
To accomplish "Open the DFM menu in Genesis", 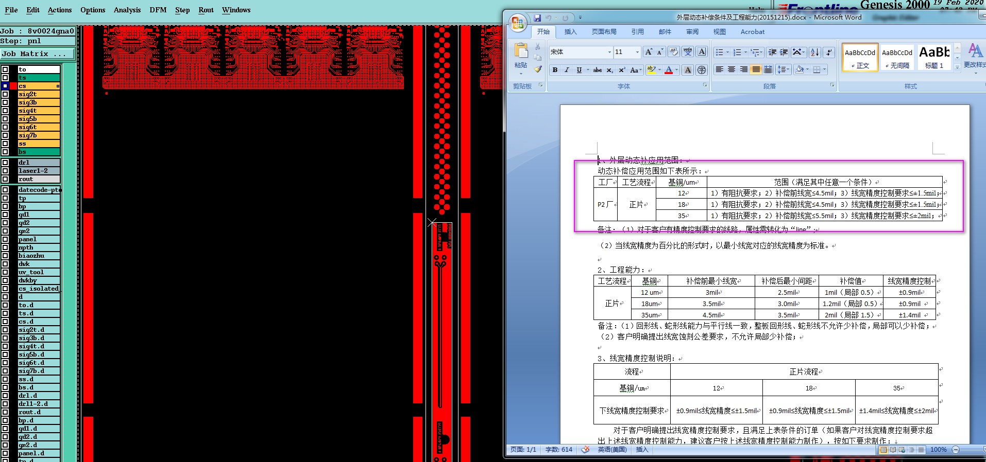I will coord(158,10).
